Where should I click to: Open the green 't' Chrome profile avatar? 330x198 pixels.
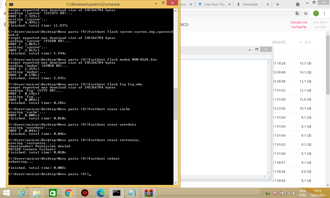click(316, 13)
